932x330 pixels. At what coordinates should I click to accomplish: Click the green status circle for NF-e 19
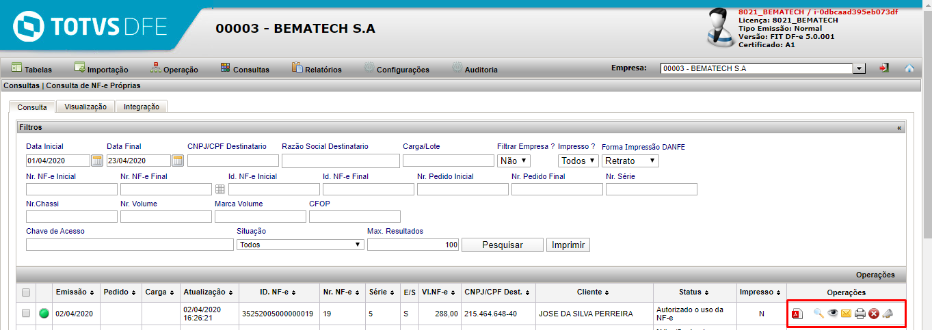[x=44, y=314]
